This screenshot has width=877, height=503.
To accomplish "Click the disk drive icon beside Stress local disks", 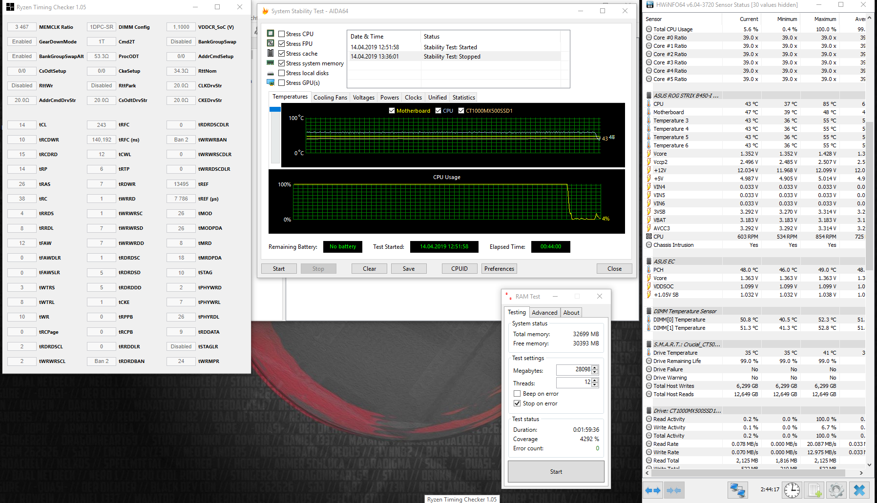I will (x=271, y=73).
